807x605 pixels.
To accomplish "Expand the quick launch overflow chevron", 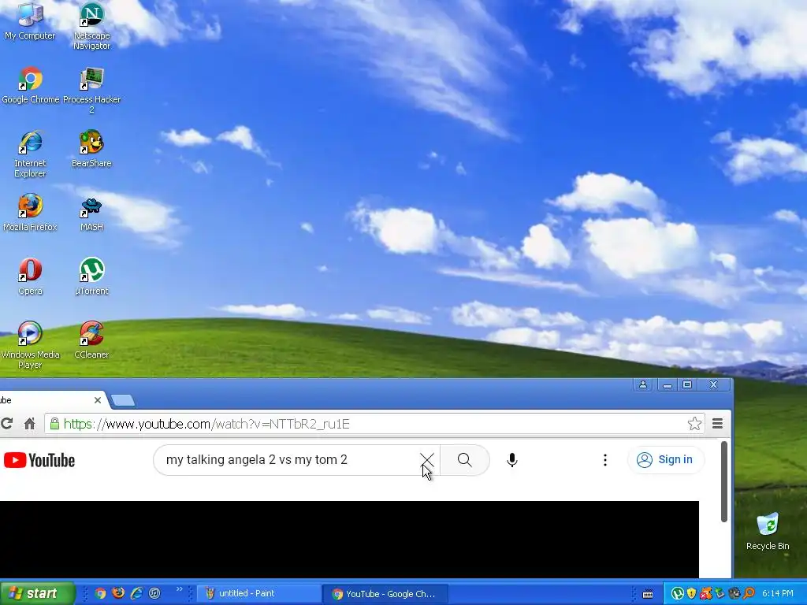I will click(x=179, y=589).
